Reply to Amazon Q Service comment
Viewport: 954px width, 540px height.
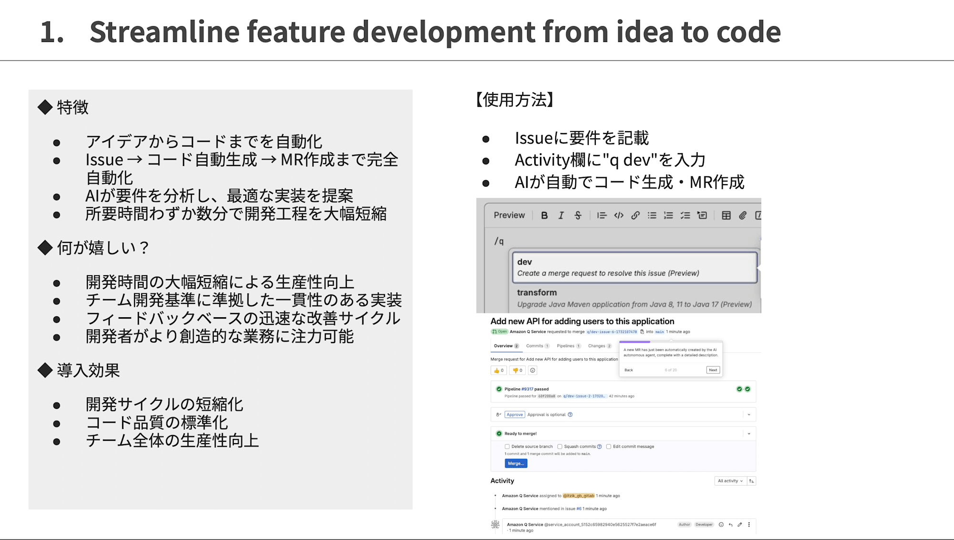coord(730,525)
